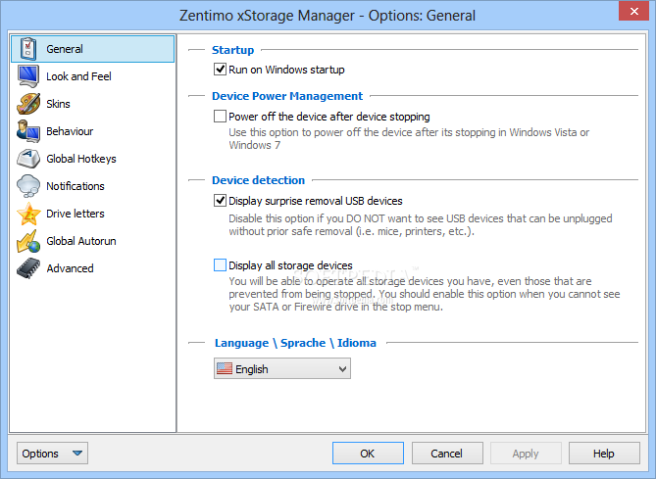Open the English language dropdown
656x479 pixels.
coord(282,368)
